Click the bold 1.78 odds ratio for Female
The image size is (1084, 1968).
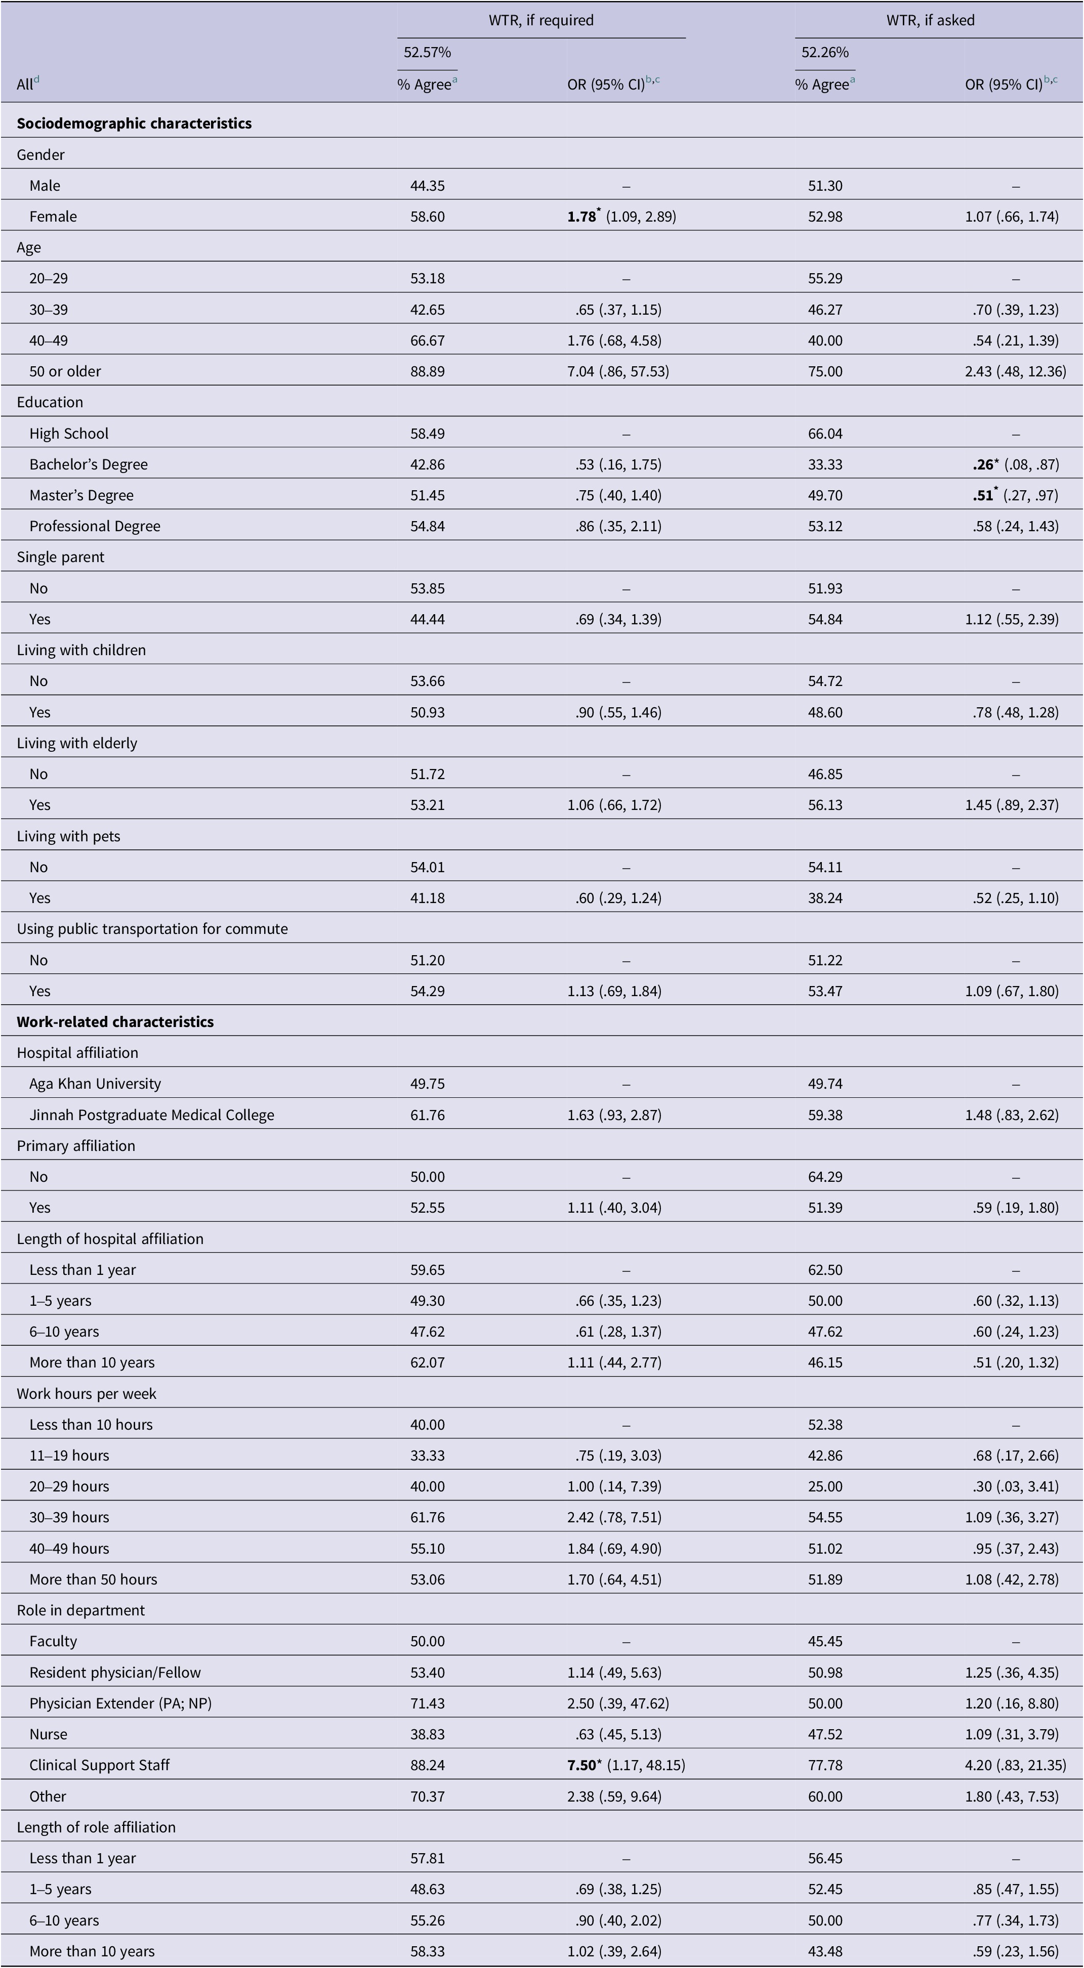coord(582,217)
